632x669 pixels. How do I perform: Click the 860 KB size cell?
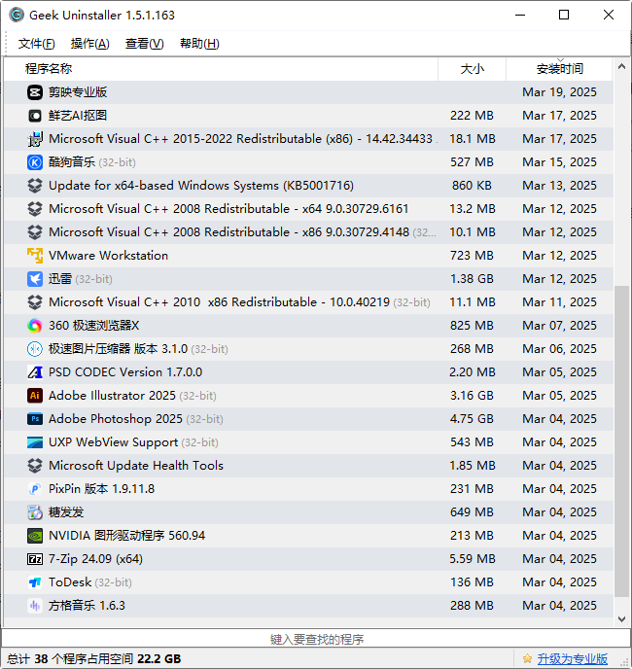(x=472, y=186)
